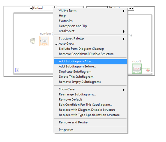Click the red loop stop condition terminal

point(148,70)
